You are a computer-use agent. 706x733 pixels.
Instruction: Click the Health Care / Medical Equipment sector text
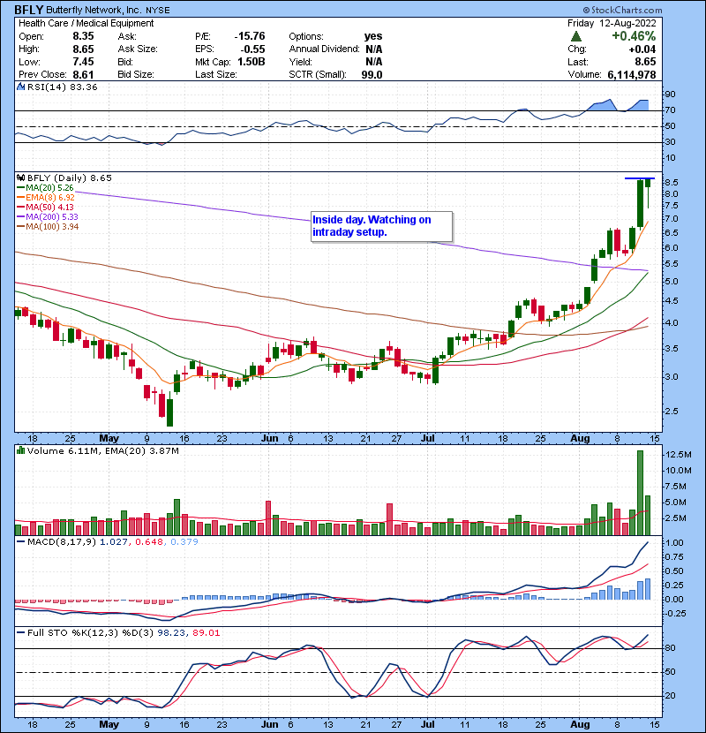86,23
